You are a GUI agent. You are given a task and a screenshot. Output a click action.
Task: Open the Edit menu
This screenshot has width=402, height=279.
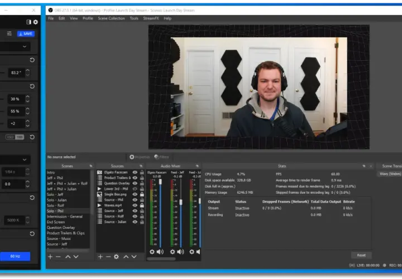click(61, 18)
